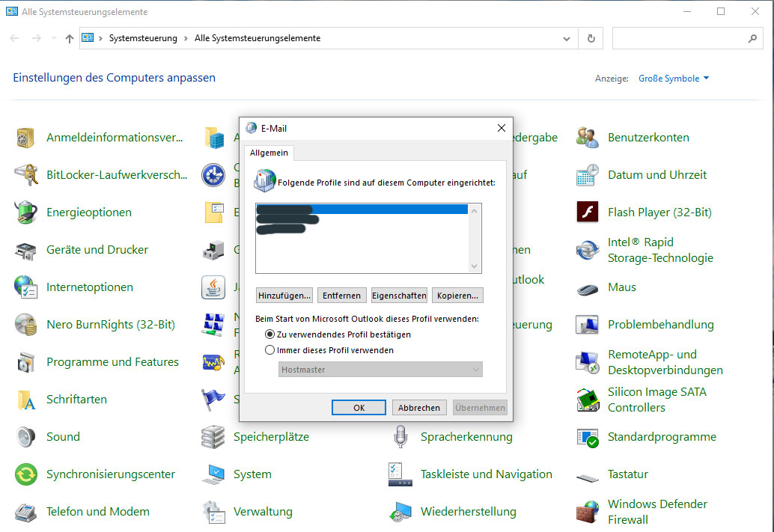The height and width of the screenshot is (532, 774).
Task: Click the Kopieren... button
Action: (x=457, y=296)
